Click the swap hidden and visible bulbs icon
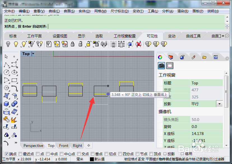 point(40,44)
